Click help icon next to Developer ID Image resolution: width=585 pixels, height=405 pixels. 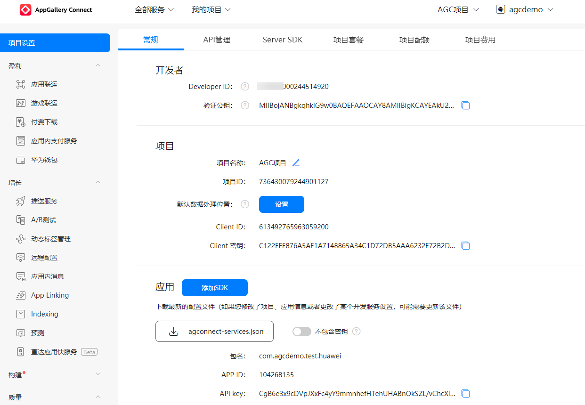[x=244, y=87]
